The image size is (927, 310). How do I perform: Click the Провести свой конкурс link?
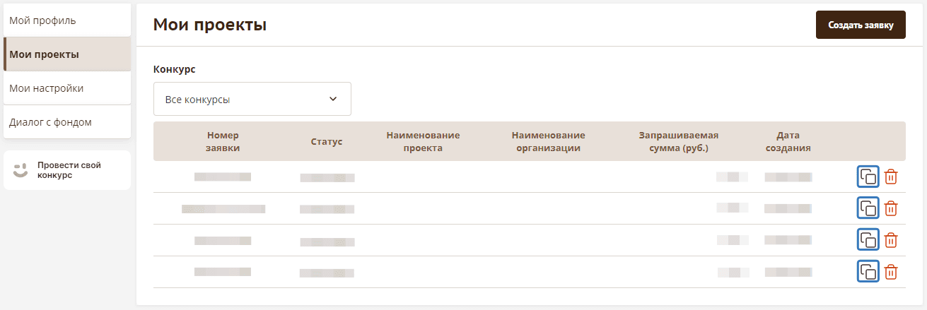click(69, 170)
